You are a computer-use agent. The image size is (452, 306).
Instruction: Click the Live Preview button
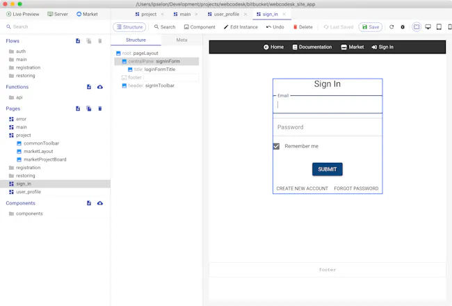coord(23,14)
